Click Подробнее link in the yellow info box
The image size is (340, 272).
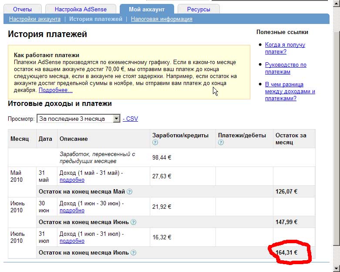(56, 90)
